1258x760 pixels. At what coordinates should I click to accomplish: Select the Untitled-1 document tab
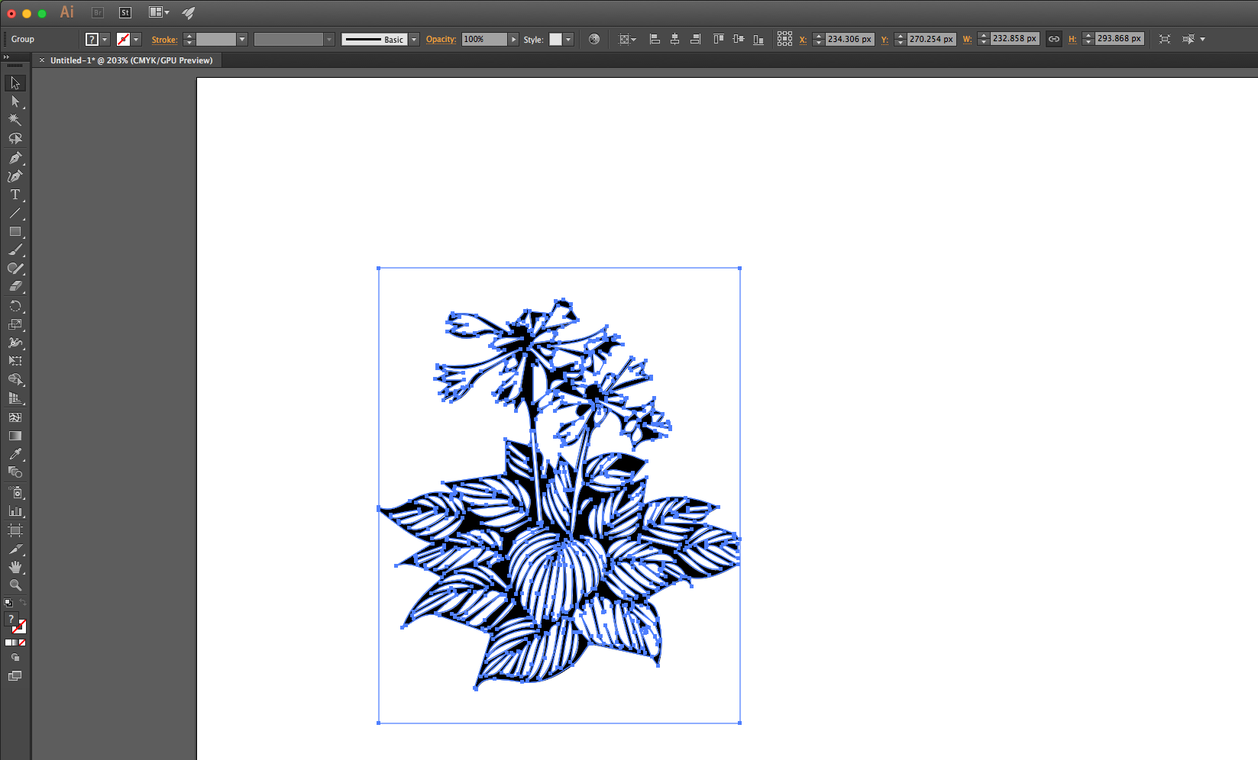point(131,60)
